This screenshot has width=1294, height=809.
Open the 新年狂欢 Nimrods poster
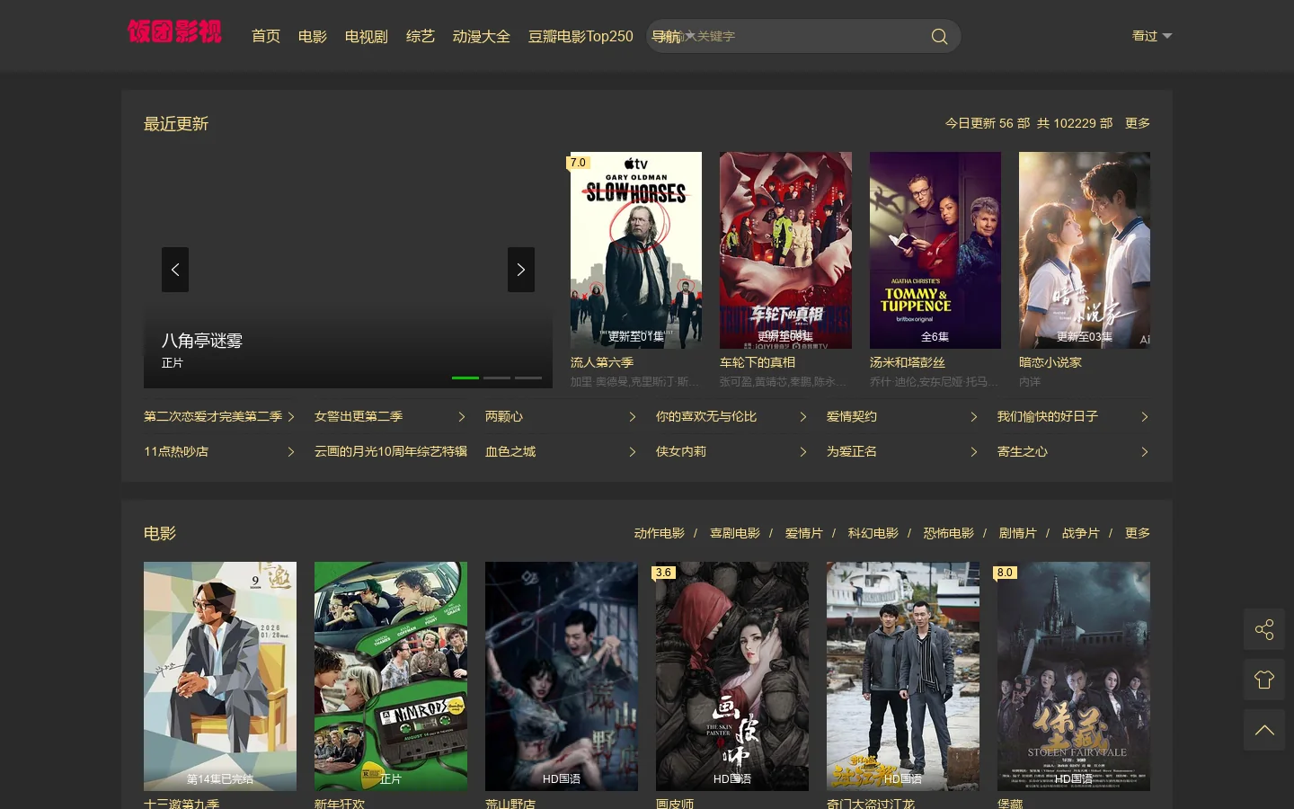coord(391,676)
